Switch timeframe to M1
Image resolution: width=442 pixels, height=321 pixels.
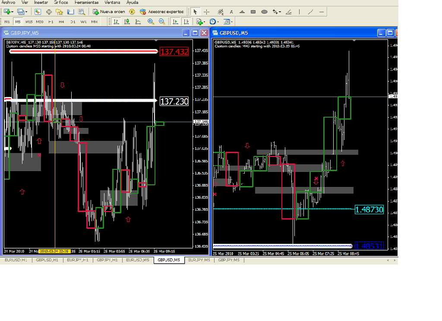pyautogui.click(x=7, y=22)
